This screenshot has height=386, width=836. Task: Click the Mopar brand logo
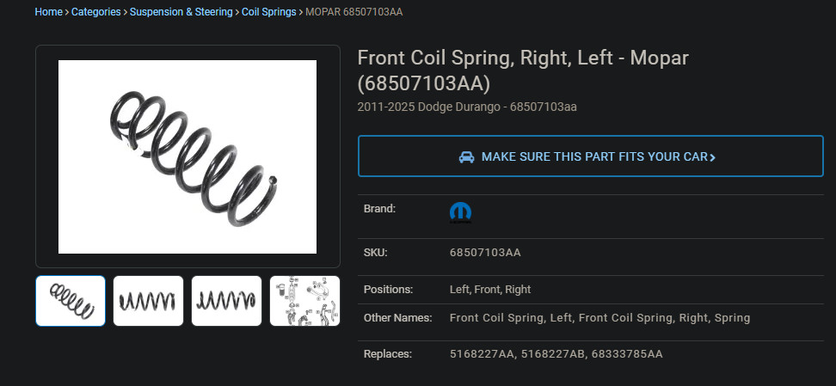click(x=460, y=213)
